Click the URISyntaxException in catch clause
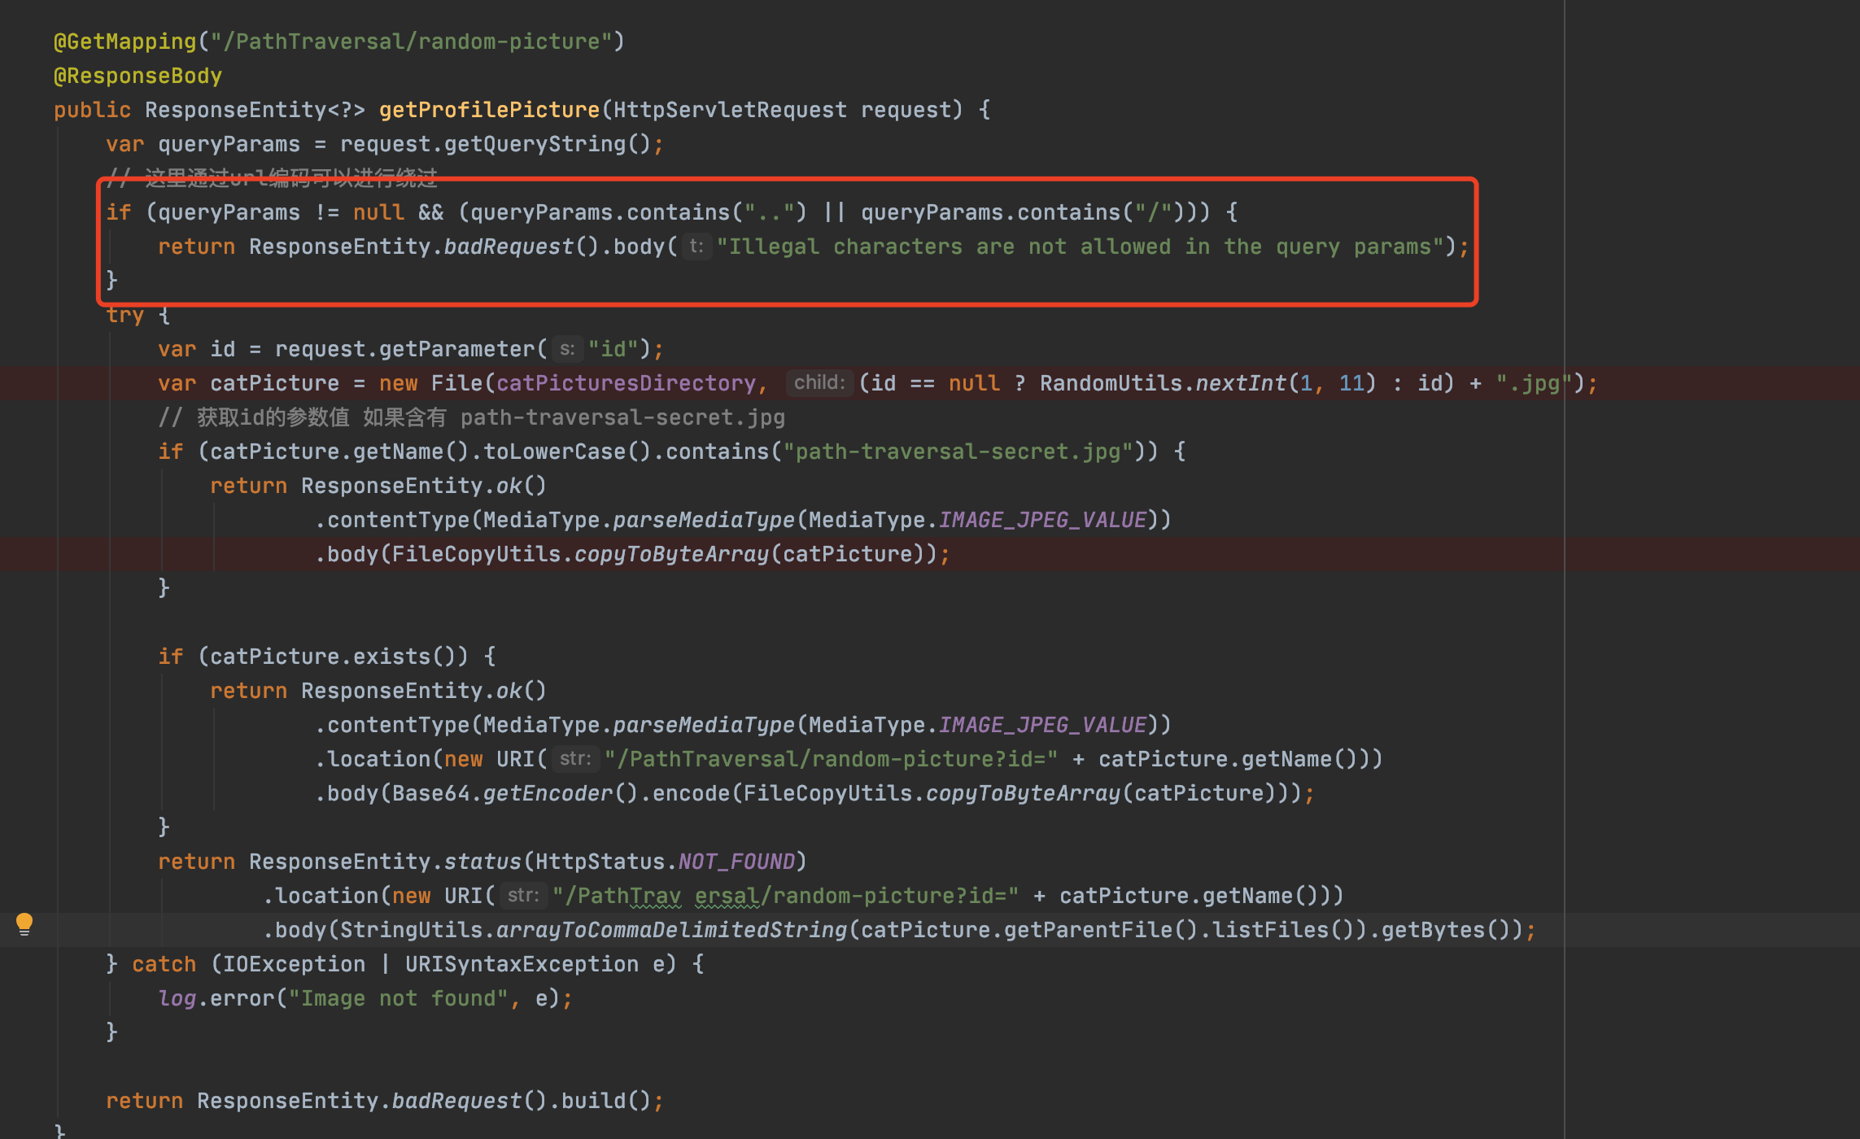The width and height of the screenshot is (1860, 1139). 522,964
